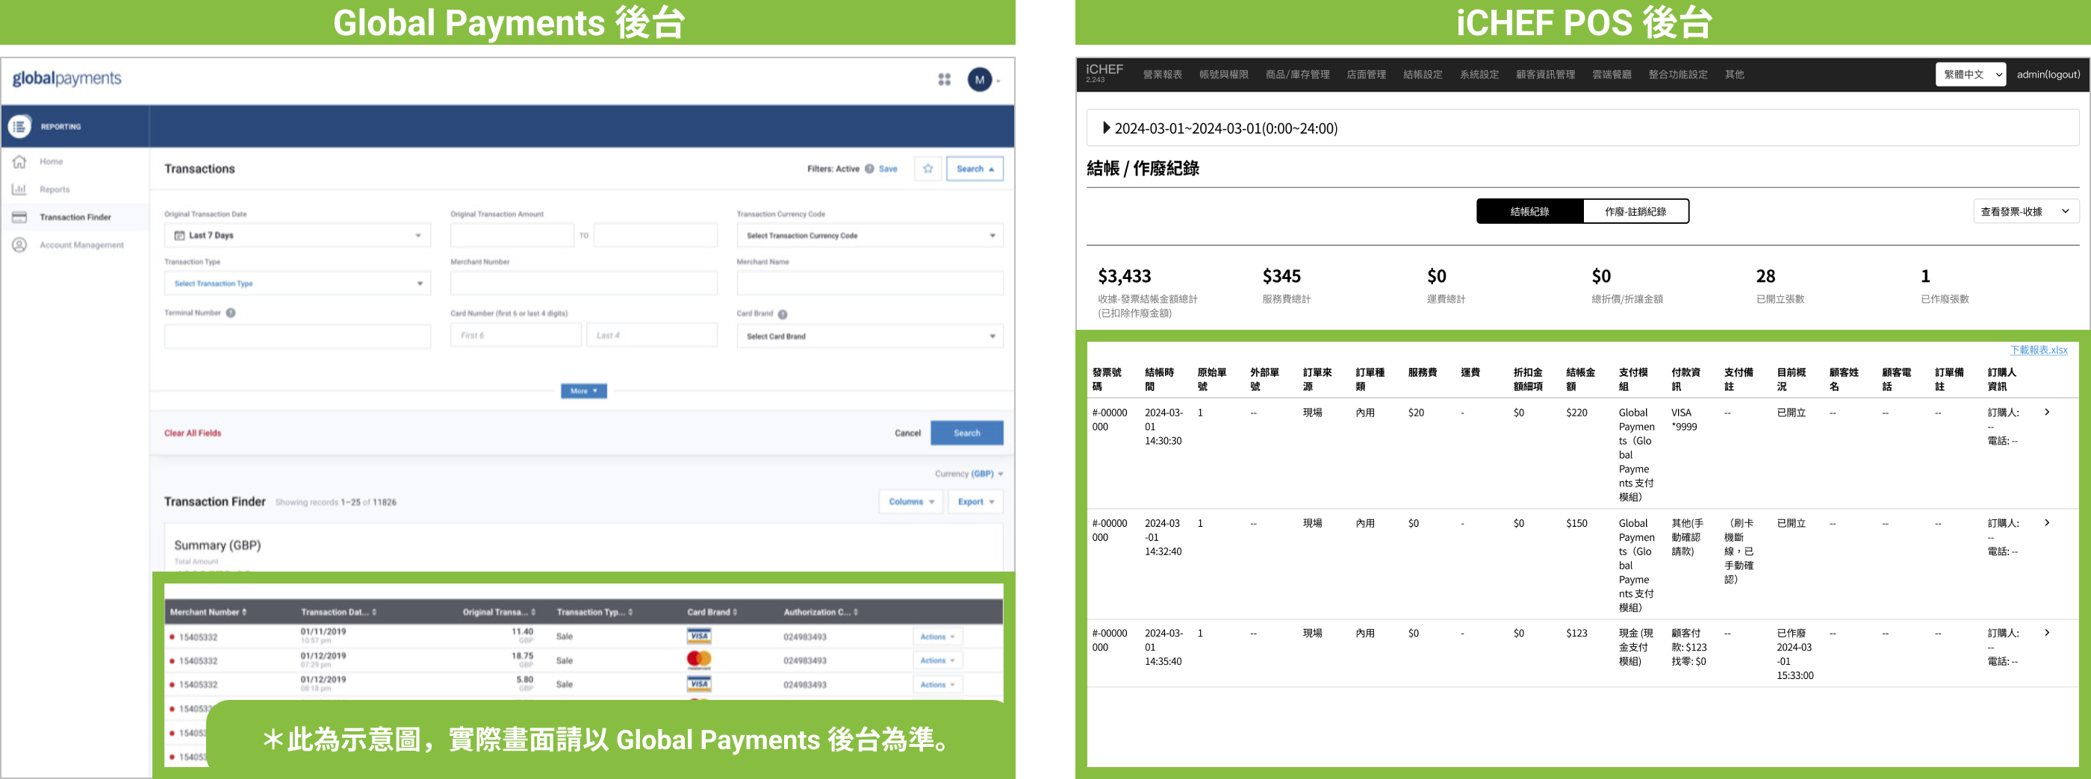2091x779 pixels.
Task: Expand the date range 2024-03-01 disclosure triangle
Action: [1105, 128]
